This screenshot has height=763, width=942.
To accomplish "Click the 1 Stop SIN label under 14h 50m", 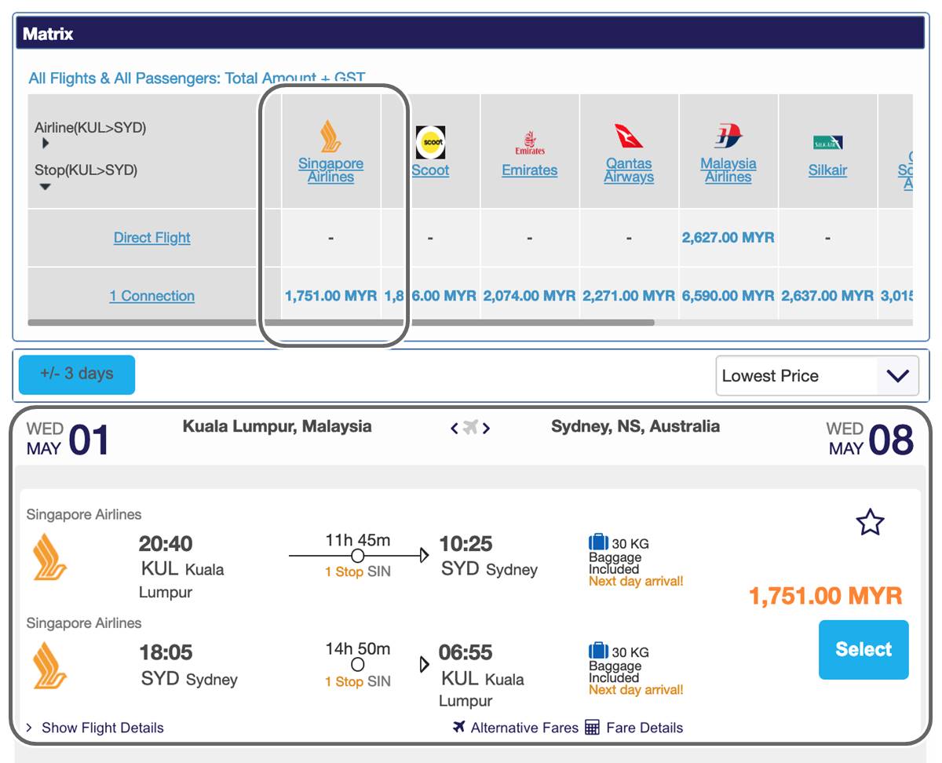I will (358, 682).
